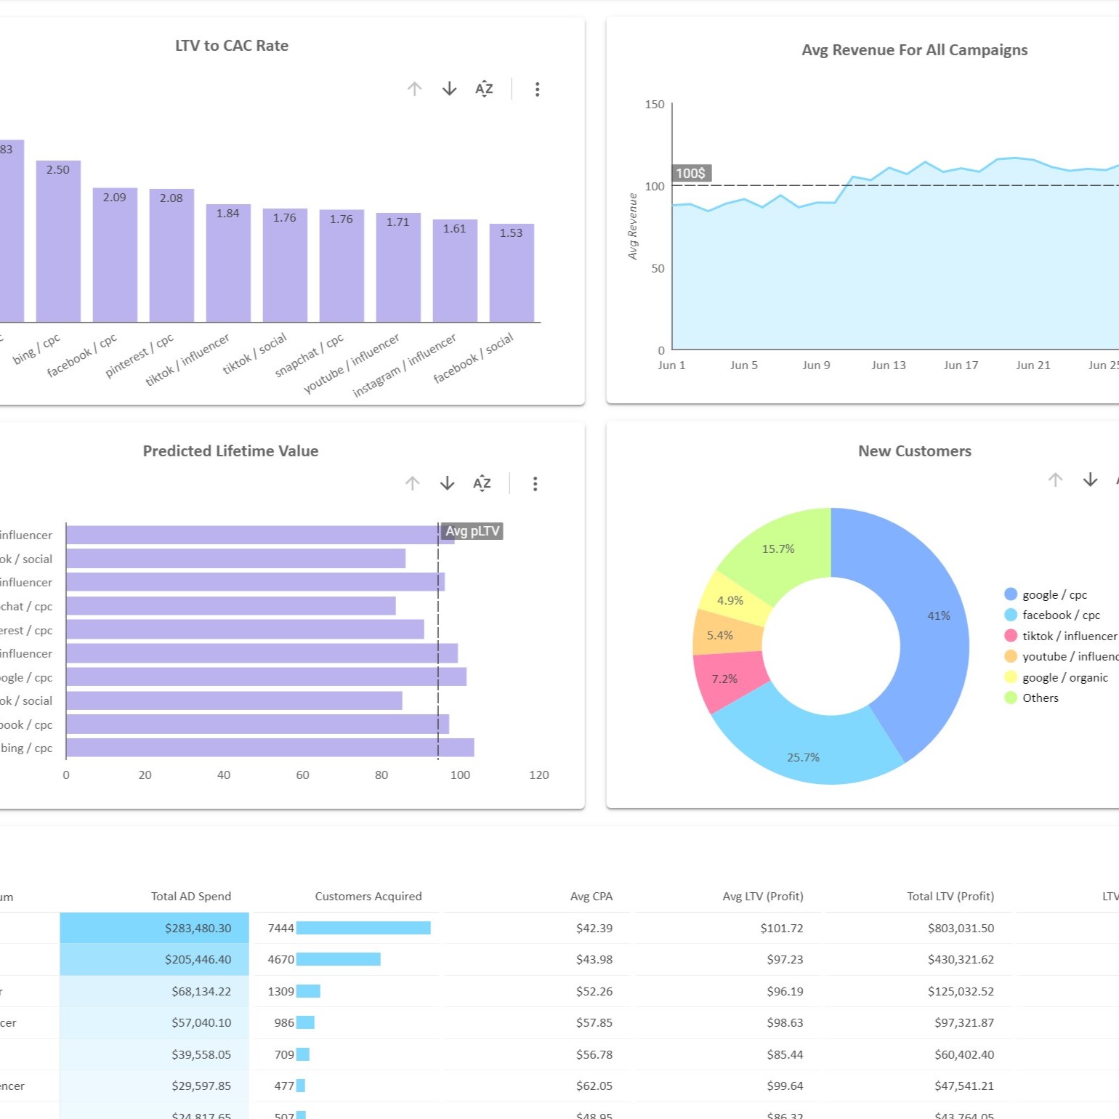Viewport: 1119px width, 1119px height.
Task: Click the $57,040.10 ad spend cell
Action: (x=154, y=1022)
